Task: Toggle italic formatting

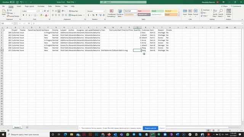Action: (x=26, y=15)
